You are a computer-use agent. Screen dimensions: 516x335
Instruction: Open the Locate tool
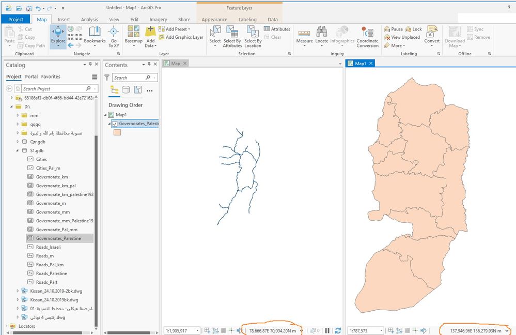click(321, 36)
